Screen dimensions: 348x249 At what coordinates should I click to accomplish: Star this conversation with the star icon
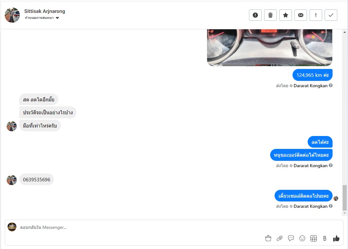[x=285, y=15]
